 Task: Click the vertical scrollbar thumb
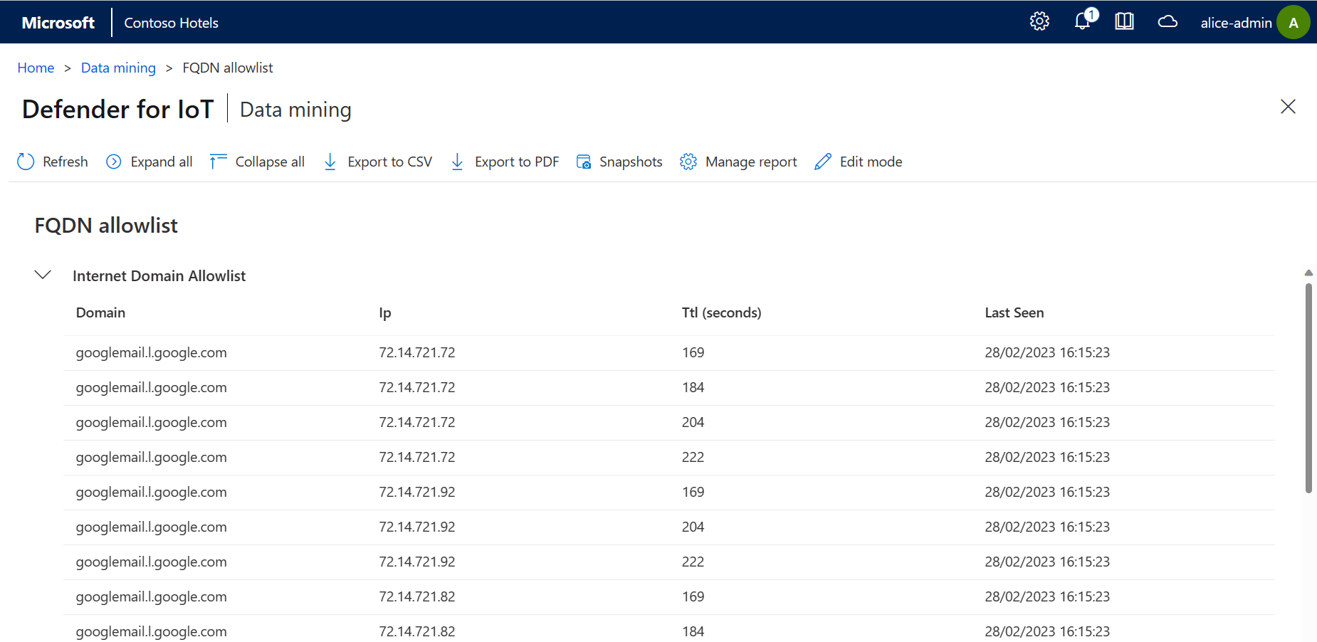1308,388
